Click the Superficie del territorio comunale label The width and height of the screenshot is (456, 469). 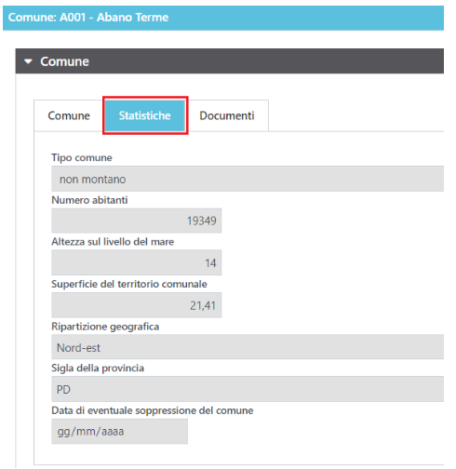[129, 284]
